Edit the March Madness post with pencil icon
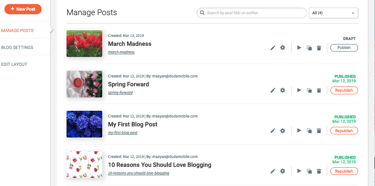Image resolution: width=375 pixels, height=186 pixels. tap(273, 48)
